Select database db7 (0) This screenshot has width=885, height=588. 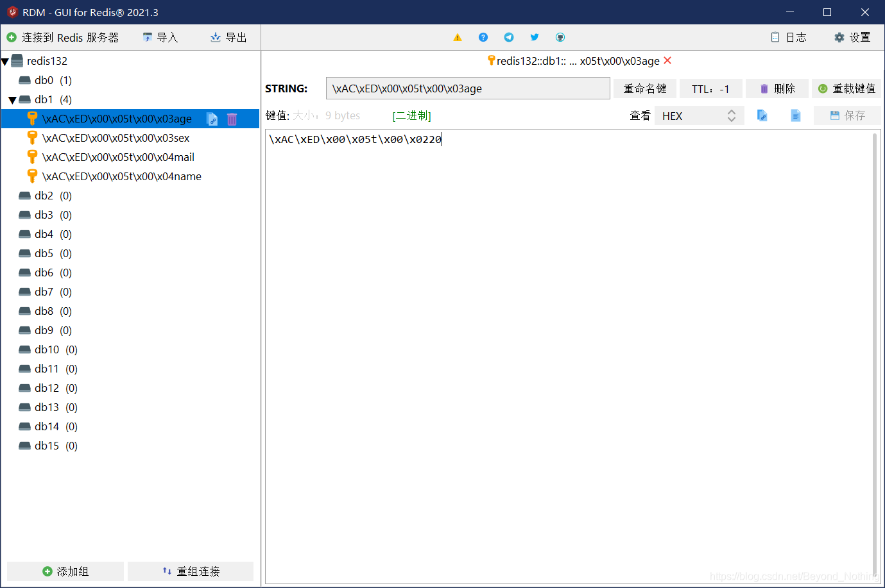click(53, 292)
